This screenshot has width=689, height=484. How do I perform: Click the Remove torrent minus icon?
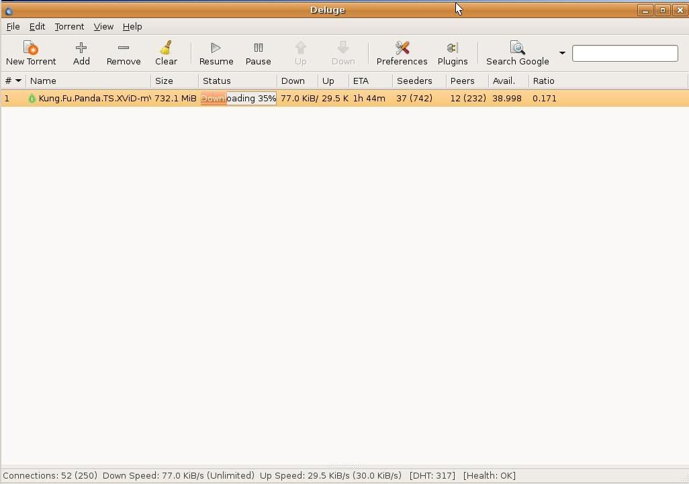click(x=124, y=48)
